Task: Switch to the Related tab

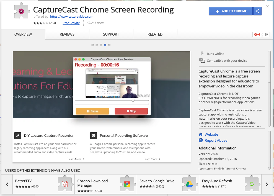Action: [155, 34]
